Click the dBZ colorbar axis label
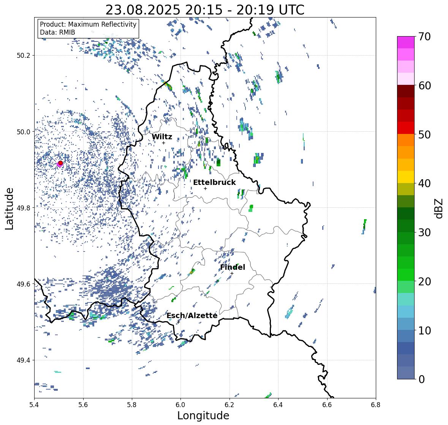The height and width of the screenshot is (425, 448). 439,208
